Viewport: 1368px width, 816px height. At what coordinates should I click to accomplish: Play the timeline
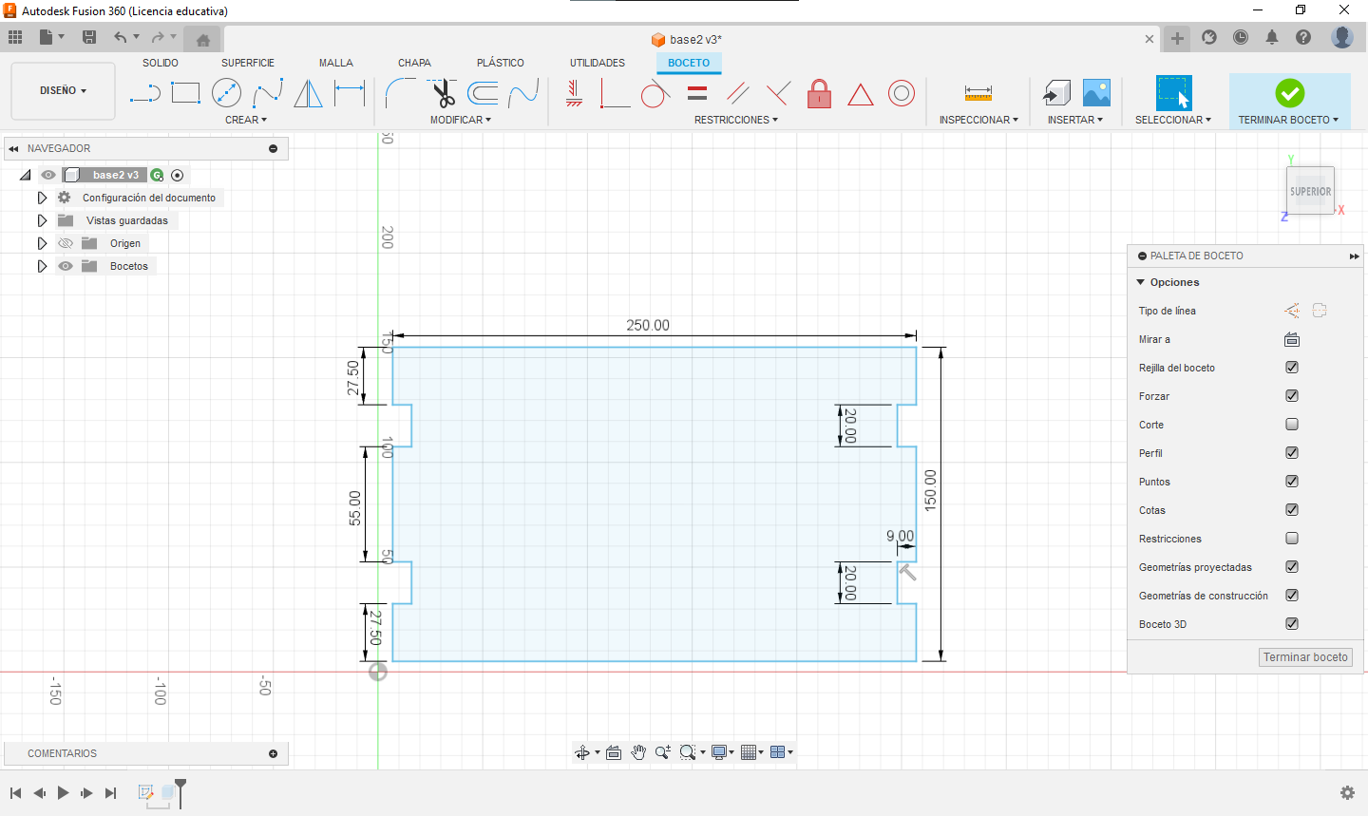tap(63, 792)
